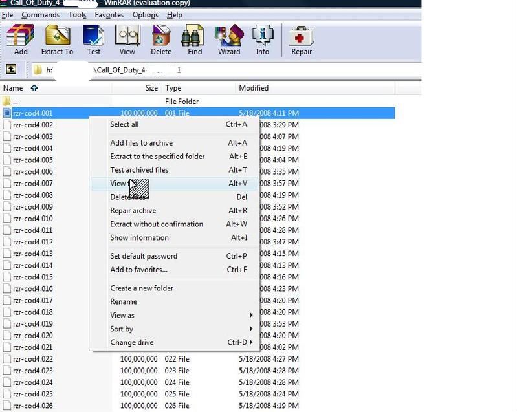
Task: Click the Repair first-aid icon
Action: (x=301, y=40)
